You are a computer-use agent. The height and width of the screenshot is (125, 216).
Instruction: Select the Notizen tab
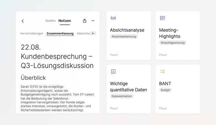coord(65,21)
